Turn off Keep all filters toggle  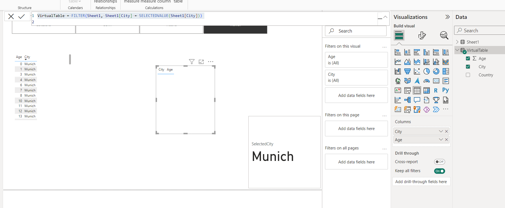(440, 171)
